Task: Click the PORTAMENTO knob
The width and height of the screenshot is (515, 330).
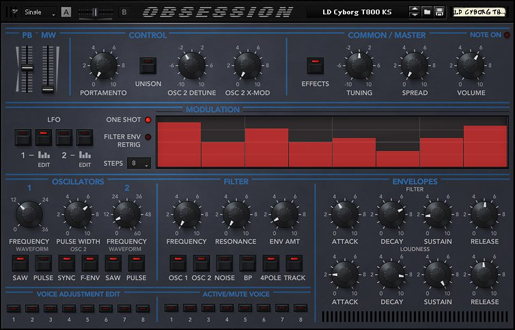Action: (x=103, y=66)
